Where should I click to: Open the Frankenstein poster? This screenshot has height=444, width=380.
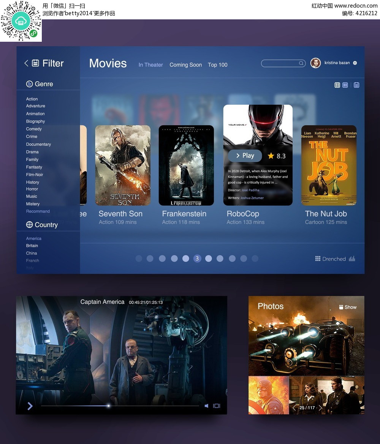(x=186, y=165)
